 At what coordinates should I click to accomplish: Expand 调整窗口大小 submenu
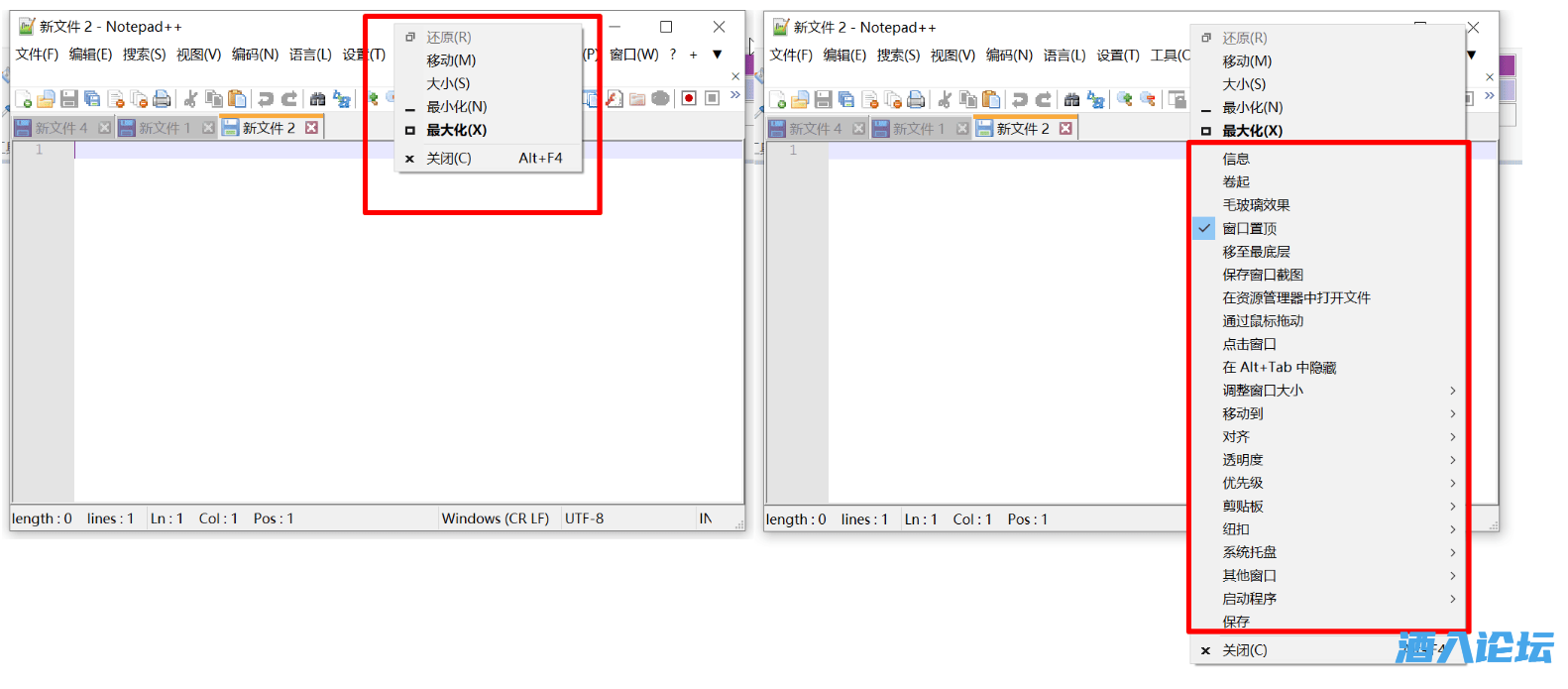1328,391
